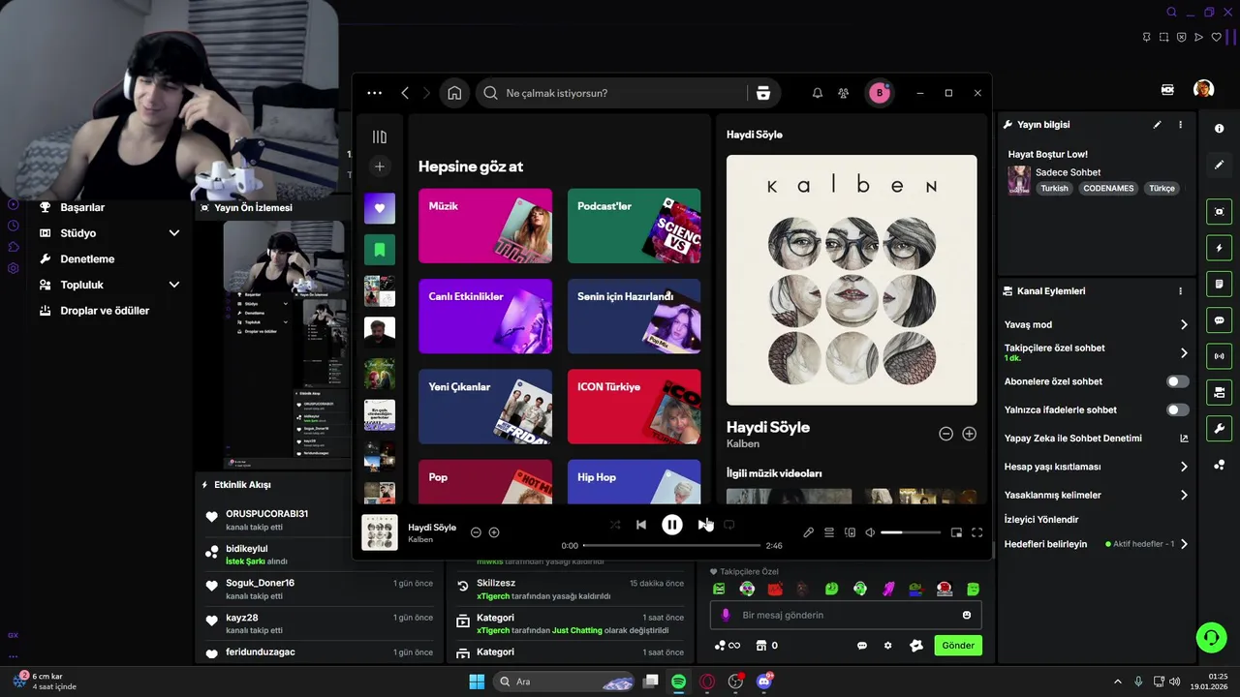Open Spotify three-dot menu
The image size is (1240, 697).
(375, 93)
